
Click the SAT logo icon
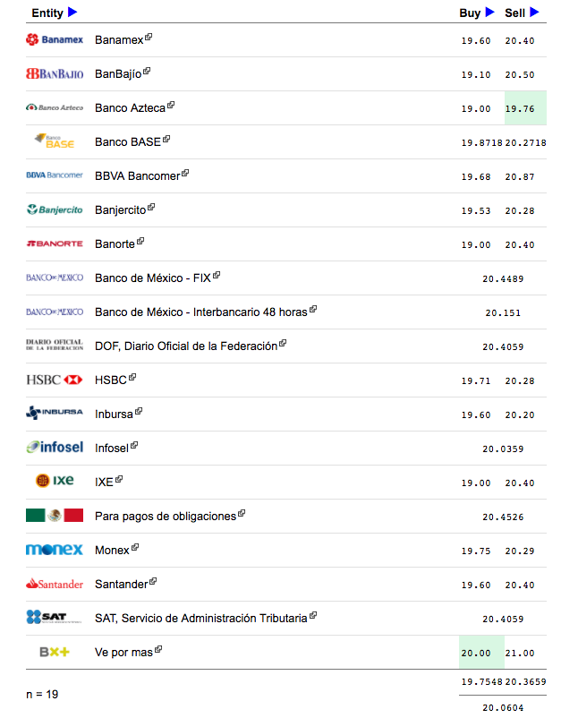[55, 617]
